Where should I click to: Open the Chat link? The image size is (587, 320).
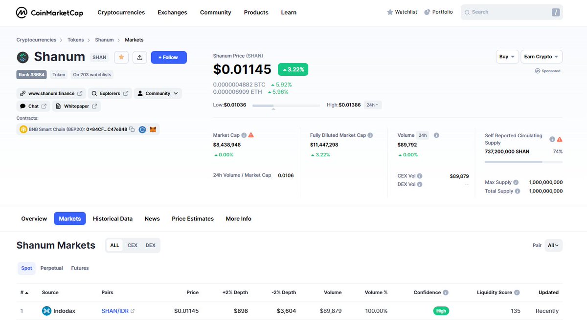tap(33, 106)
